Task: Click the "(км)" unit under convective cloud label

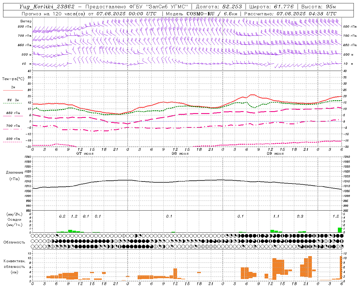Action: click(14, 272)
